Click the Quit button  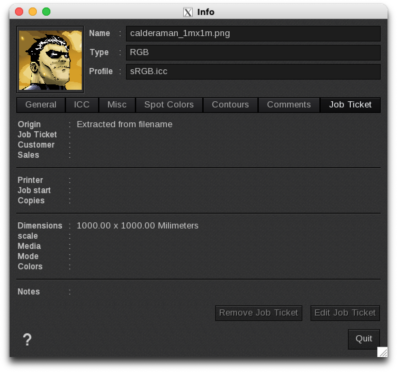point(364,339)
